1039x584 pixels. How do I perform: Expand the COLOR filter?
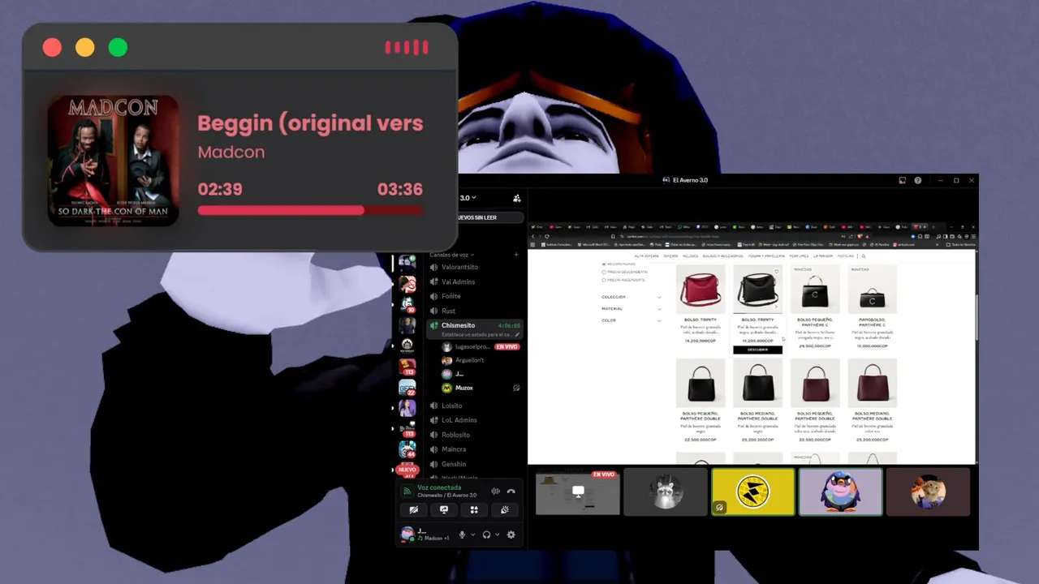(x=632, y=320)
